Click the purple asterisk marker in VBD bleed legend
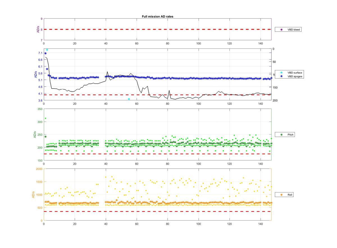Image resolution: width=337 pixels, height=248 pixels. click(x=281, y=29)
